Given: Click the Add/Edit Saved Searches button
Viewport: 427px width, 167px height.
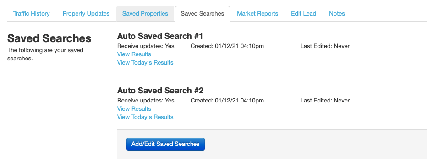Looking at the screenshot, I should point(165,144).
